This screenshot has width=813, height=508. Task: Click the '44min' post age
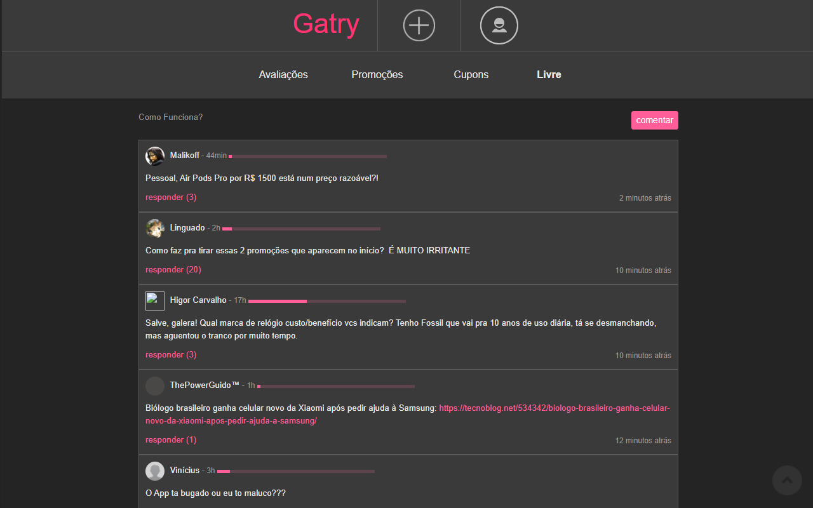pos(217,156)
